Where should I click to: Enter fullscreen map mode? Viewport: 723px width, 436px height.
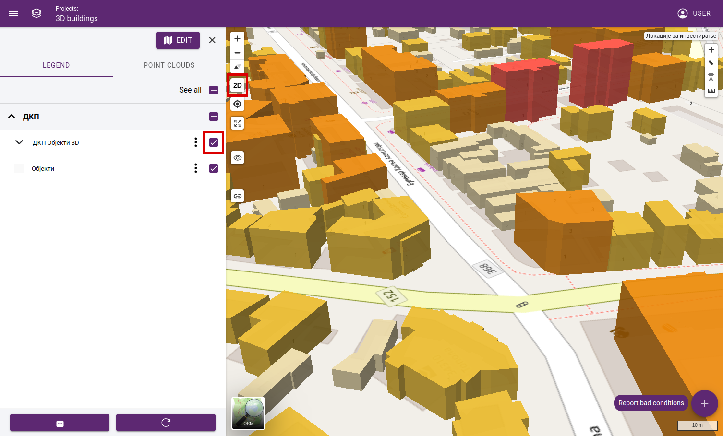coord(237,123)
